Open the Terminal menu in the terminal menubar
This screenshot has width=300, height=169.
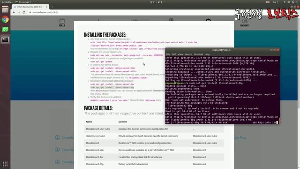pos(198,54)
